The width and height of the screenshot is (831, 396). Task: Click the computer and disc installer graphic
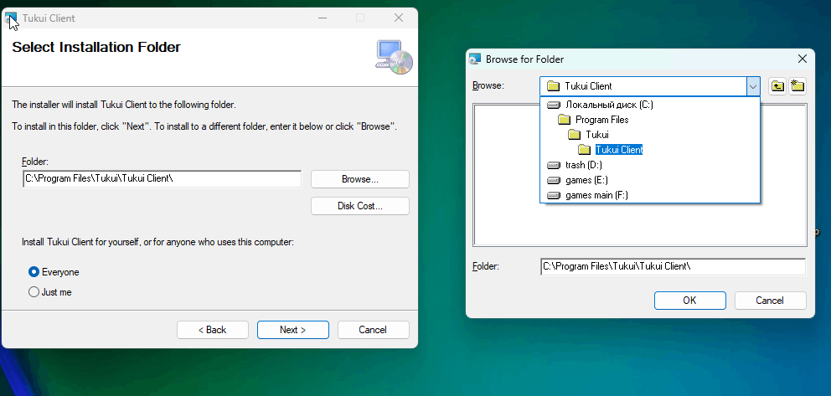pyautogui.click(x=395, y=57)
